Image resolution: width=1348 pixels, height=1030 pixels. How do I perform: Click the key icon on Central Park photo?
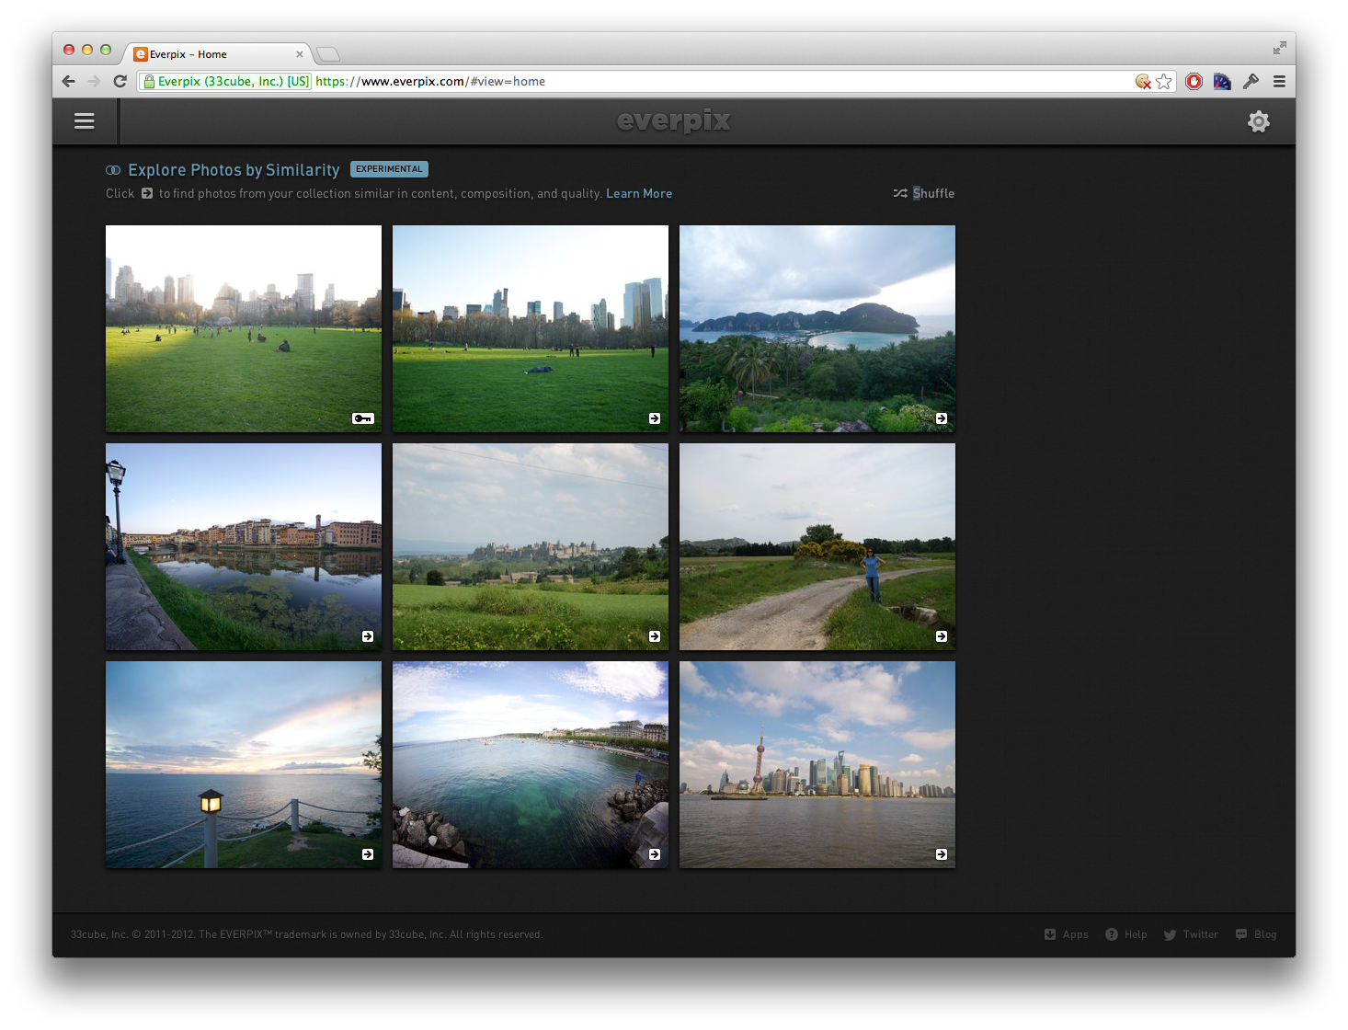click(363, 418)
